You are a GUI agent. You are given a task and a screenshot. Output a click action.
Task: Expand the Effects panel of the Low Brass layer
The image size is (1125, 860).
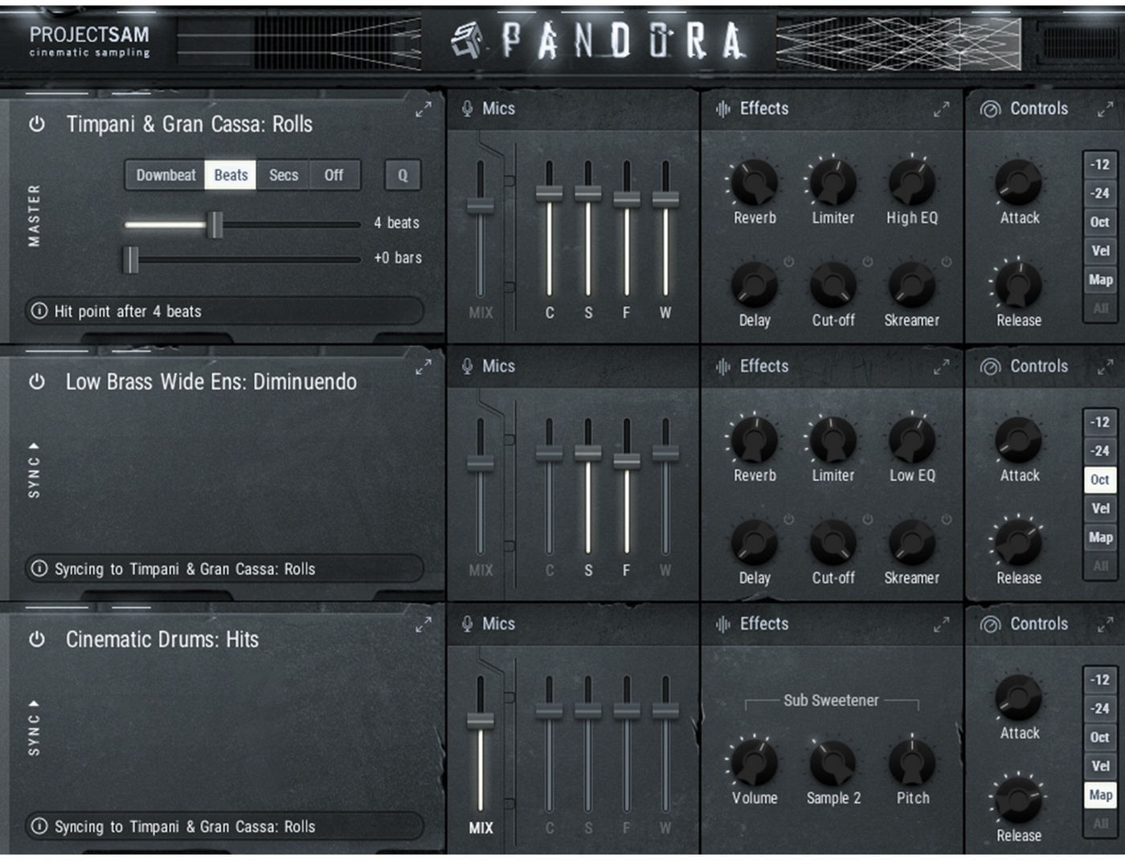pos(942,367)
